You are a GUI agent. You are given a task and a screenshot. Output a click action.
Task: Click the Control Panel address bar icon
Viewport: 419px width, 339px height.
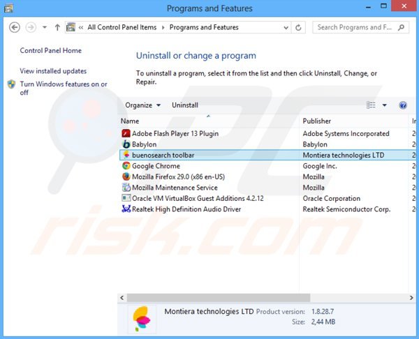tap(71, 27)
